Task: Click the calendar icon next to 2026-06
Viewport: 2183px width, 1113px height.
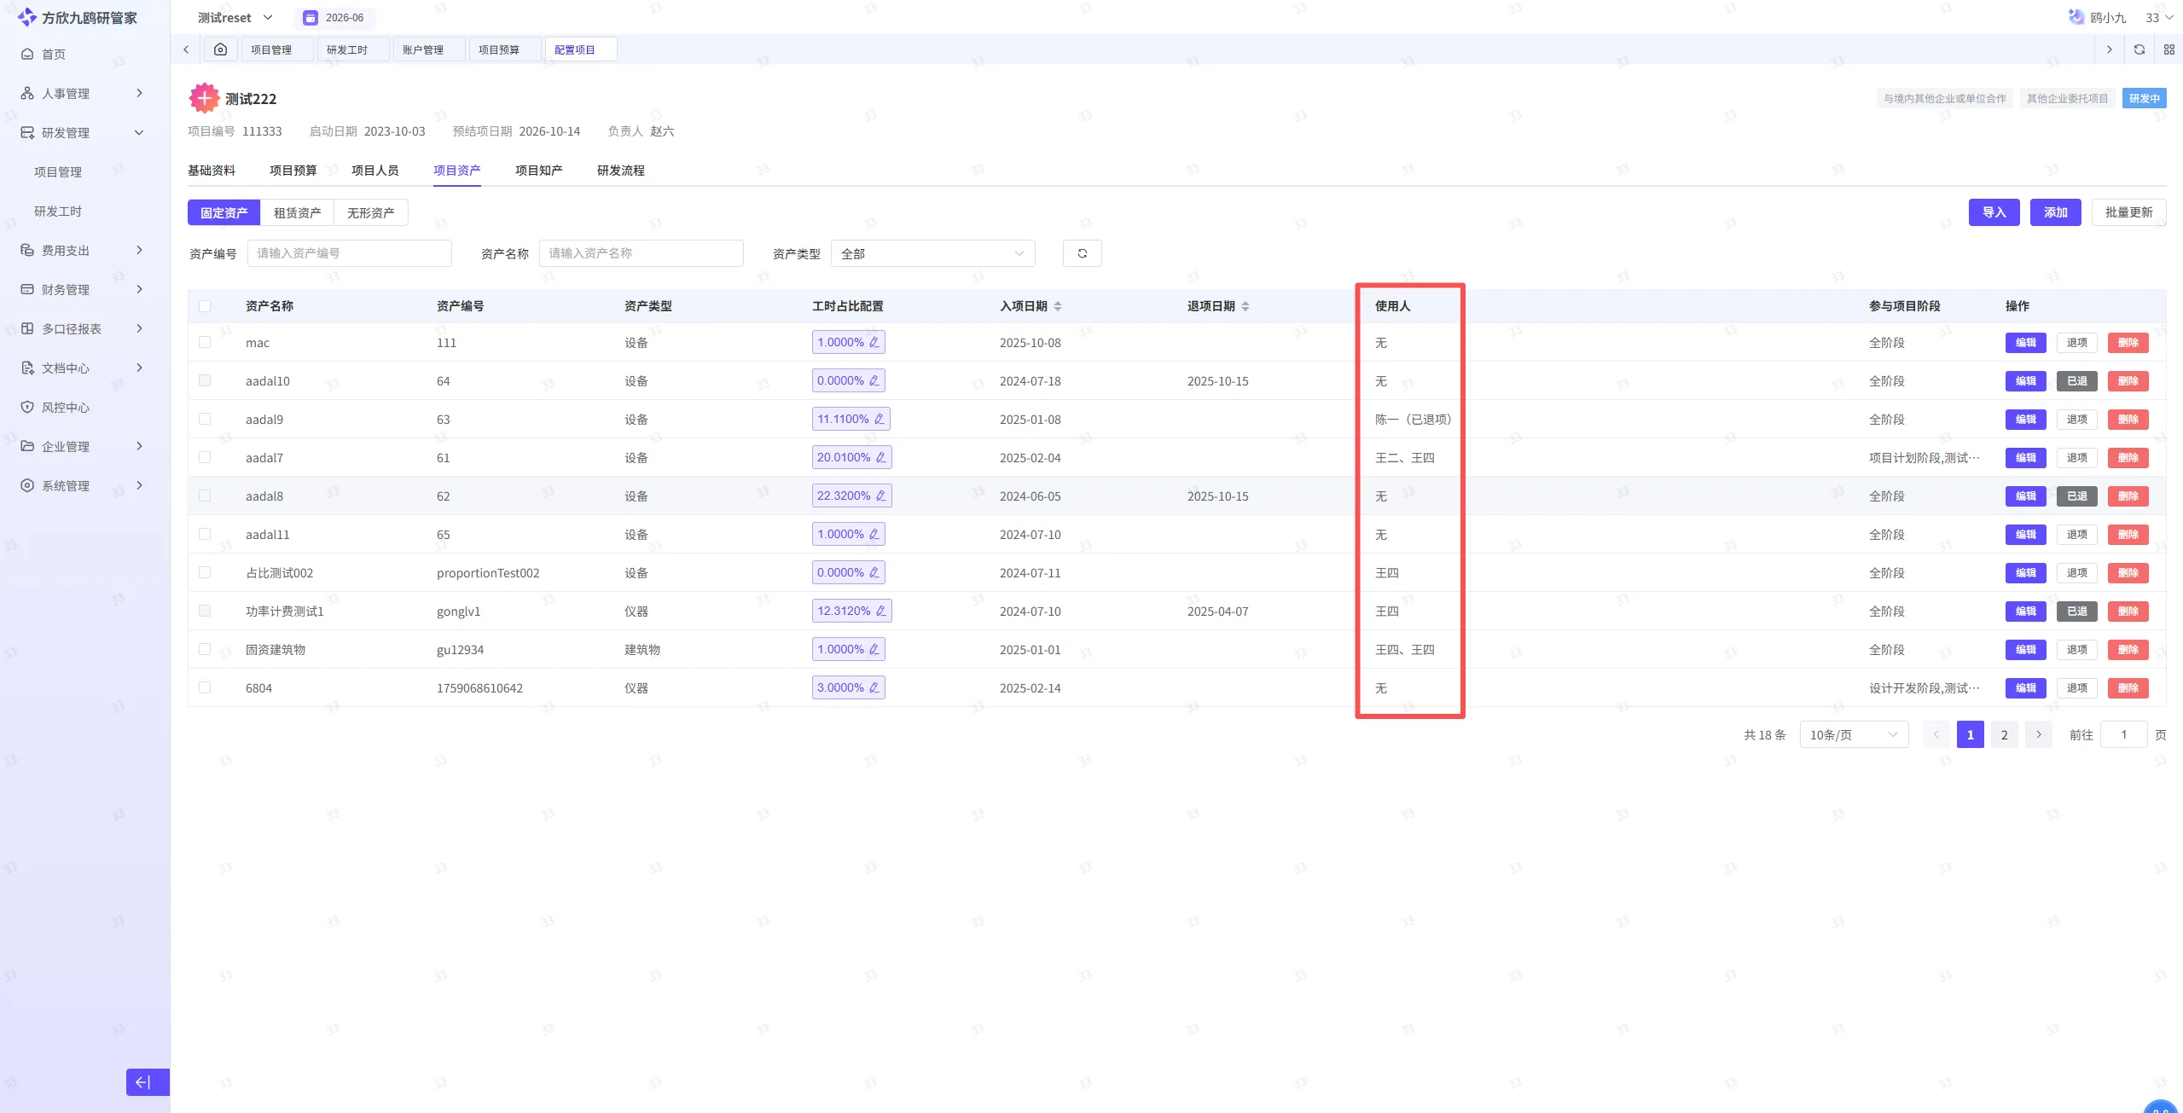Action: 311,18
